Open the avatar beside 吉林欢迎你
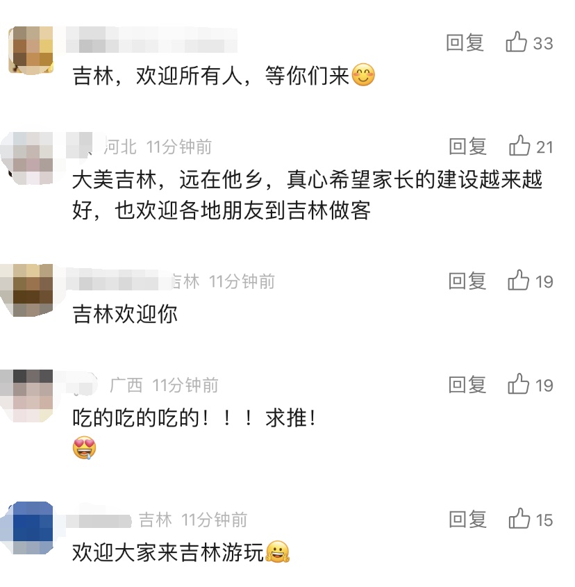The height and width of the screenshot is (587, 575). (x=27, y=290)
